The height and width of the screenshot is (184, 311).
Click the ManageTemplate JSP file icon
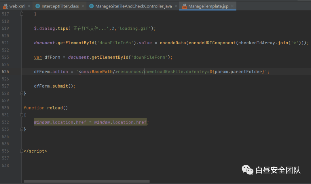185,6
